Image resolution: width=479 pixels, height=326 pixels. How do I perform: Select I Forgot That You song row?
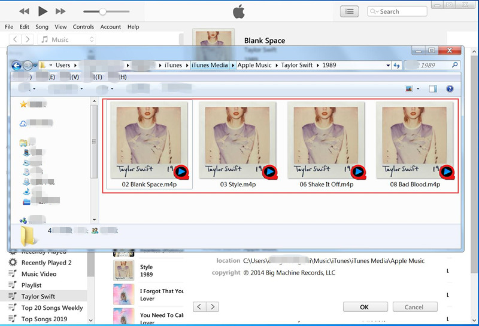(x=148, y=294)
